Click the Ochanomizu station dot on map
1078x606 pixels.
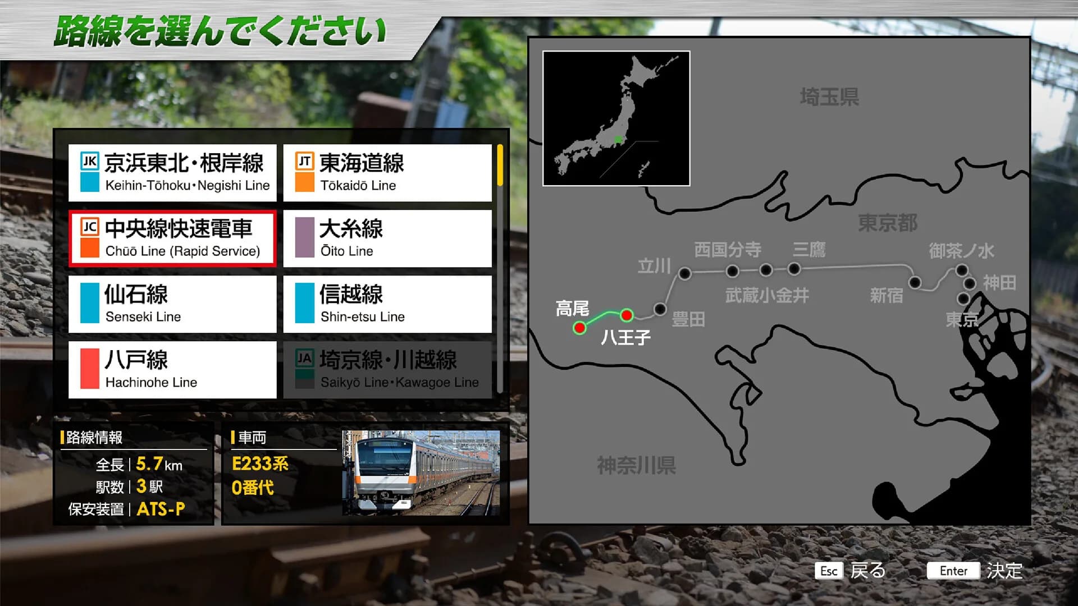[962, 271]
